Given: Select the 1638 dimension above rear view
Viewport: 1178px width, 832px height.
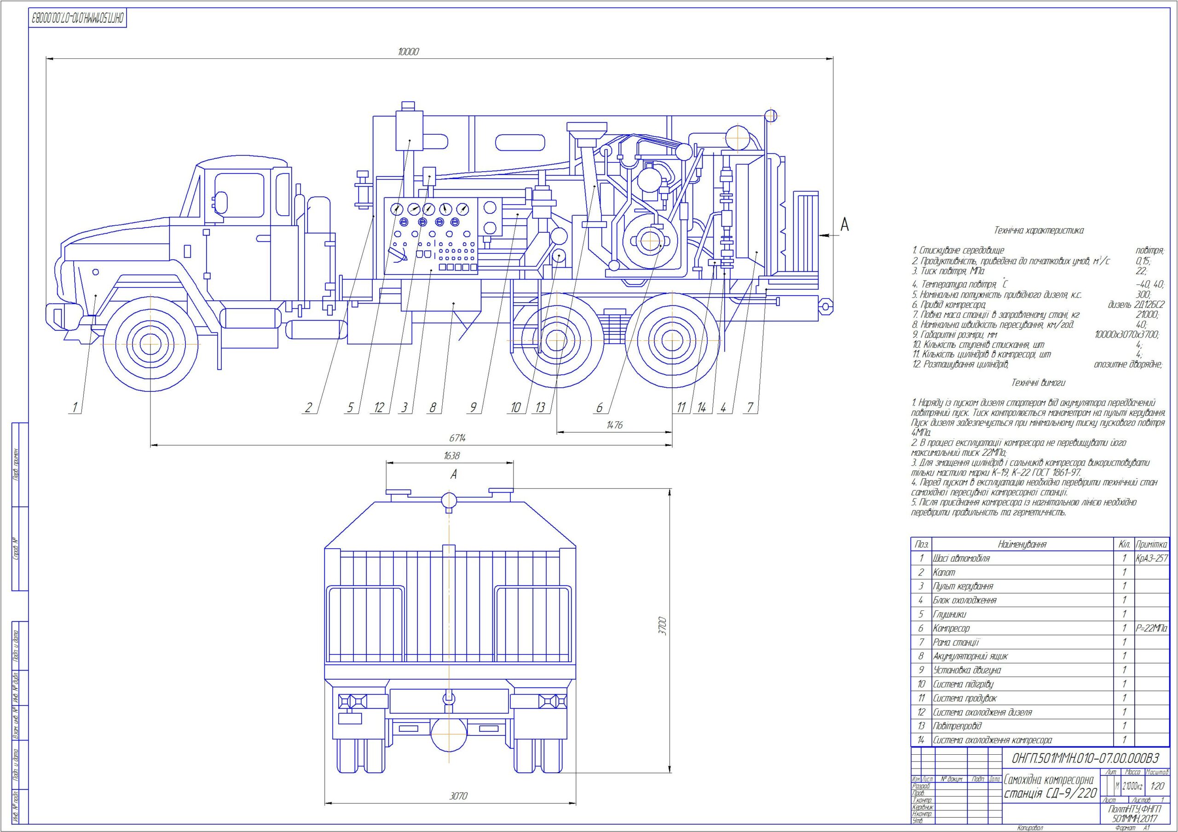Looking at the screenshot, I should [x=451, y=455].
